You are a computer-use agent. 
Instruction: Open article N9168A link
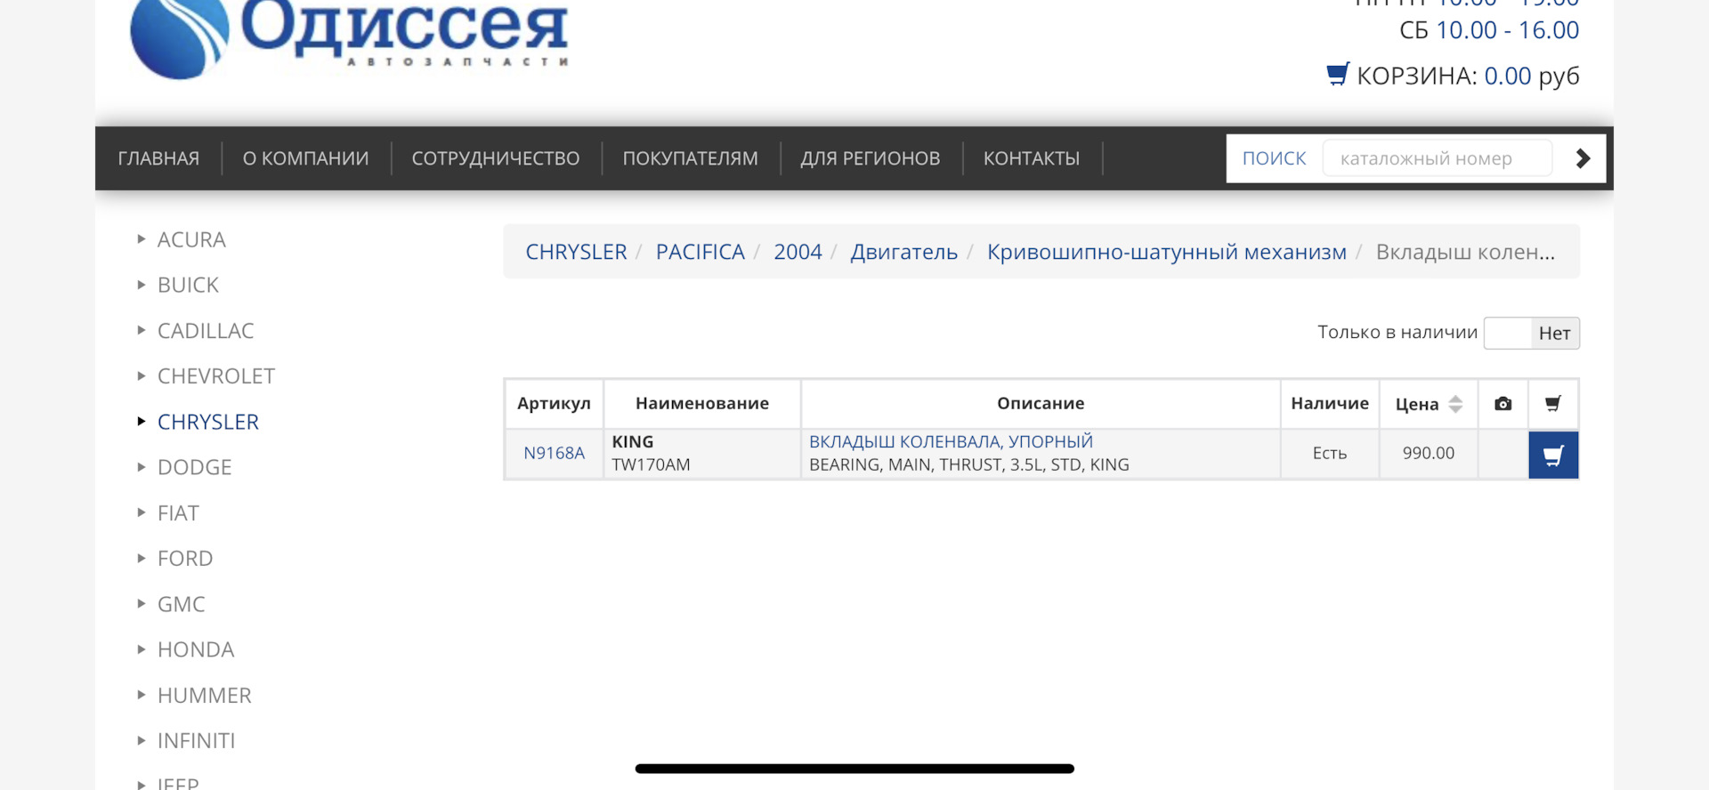click(x=554, y=453)
